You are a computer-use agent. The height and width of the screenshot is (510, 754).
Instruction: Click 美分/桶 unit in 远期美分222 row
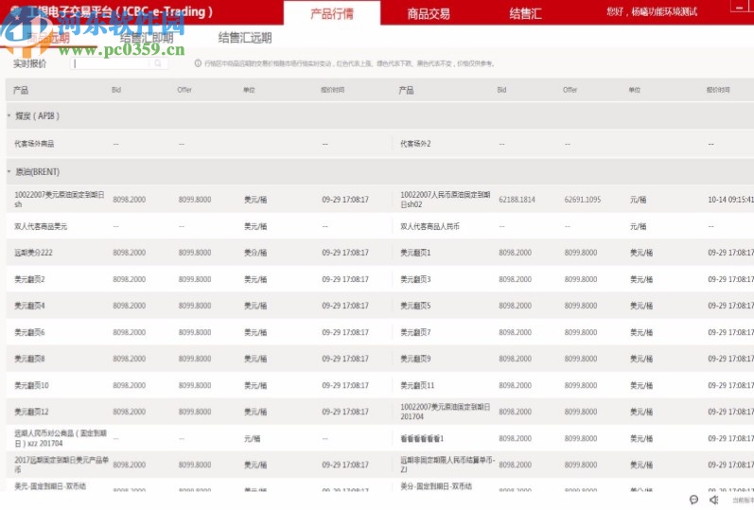pos(255,253)
